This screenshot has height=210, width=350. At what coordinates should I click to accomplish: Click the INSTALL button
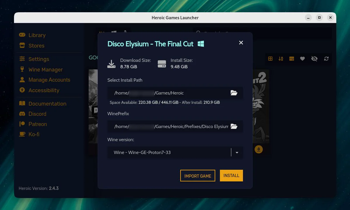(x=231, y=176)
